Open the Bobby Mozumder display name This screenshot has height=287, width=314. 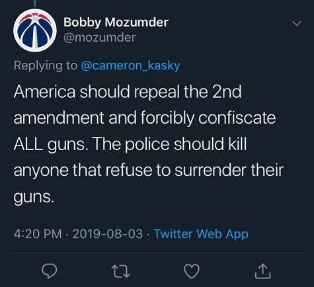pyautogui.click(x=116, y=22)
